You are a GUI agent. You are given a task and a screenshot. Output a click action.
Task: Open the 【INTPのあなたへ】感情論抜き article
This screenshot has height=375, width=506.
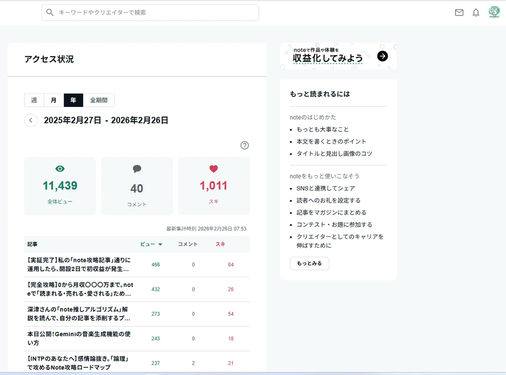(78, 363)
